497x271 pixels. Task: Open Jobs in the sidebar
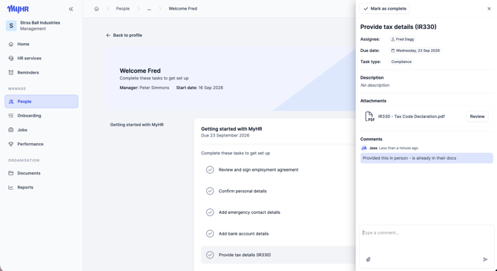point(42,130)
